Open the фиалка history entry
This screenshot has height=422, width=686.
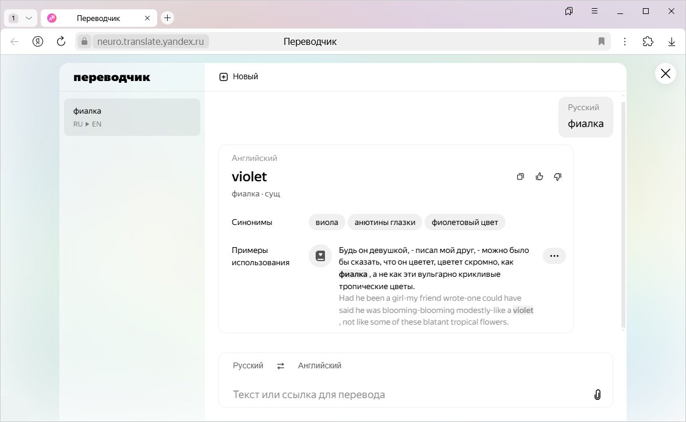132,117
